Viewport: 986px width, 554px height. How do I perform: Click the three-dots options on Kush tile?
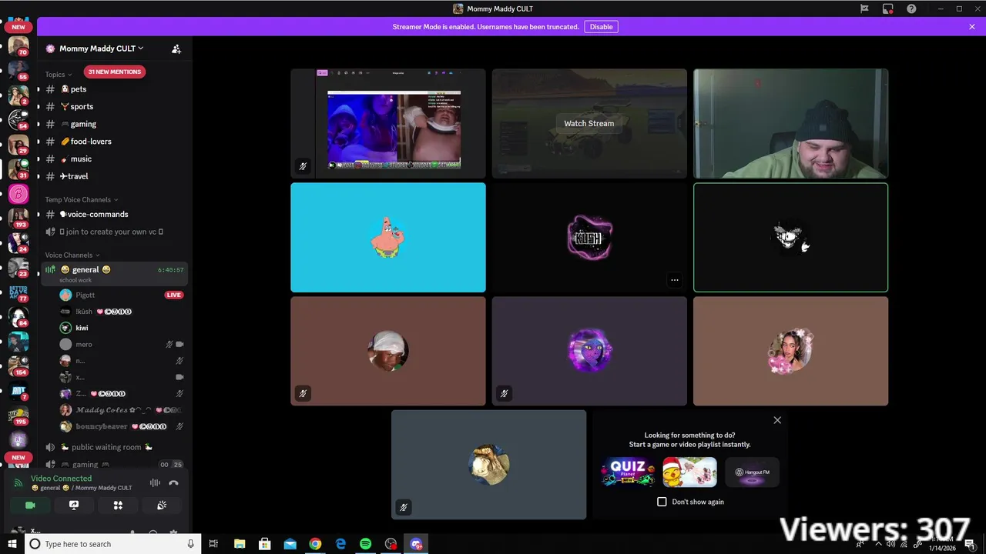click(x=674, y=280)
